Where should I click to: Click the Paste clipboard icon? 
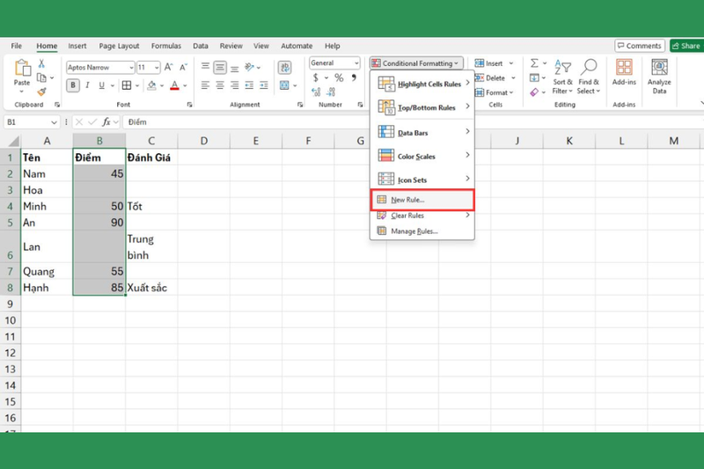click(x=22, y=68)
